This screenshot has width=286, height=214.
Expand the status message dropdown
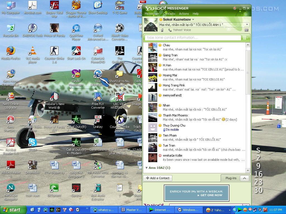[247, 25]
